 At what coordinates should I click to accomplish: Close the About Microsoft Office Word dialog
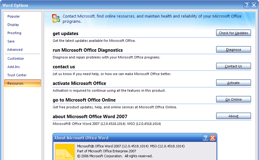point(212,138)
